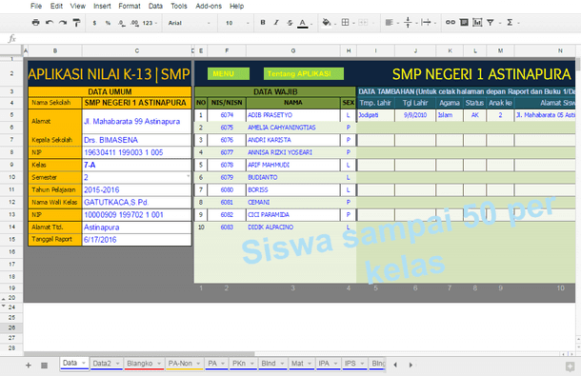The height and width of the screenshot is (376, 581).
Task: Open the text color picker
Action: (x=303, y=23)
